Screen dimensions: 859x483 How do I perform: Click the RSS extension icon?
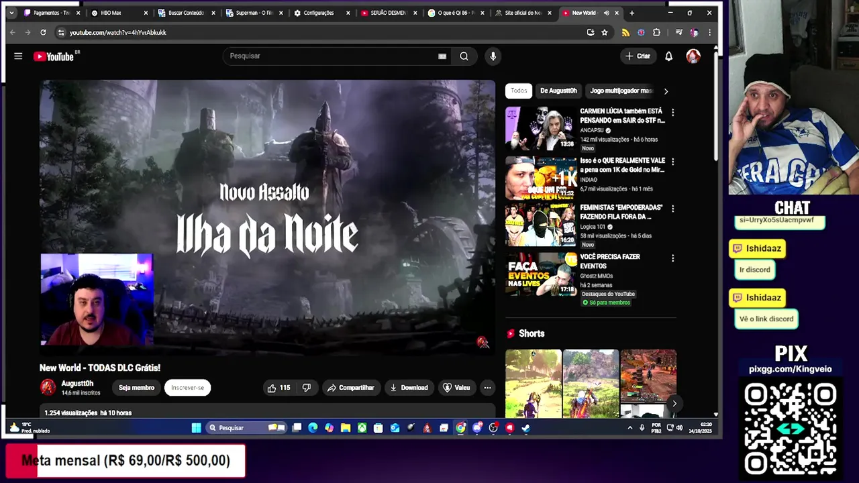point(625,32)
